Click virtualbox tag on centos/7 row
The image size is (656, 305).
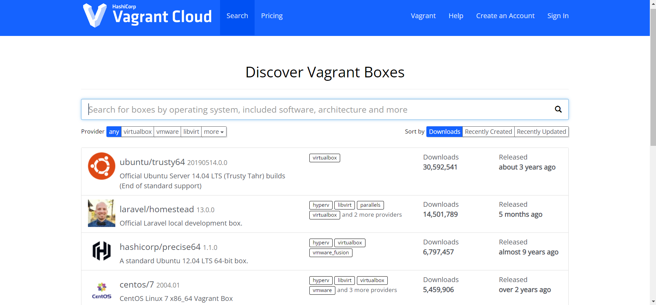pos(372,280)
